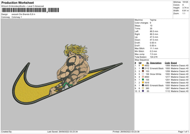This screenshot has height=134, width=190.
Task: Click the Machine value 'Tajima'
Action: click(x=153, y=20)
